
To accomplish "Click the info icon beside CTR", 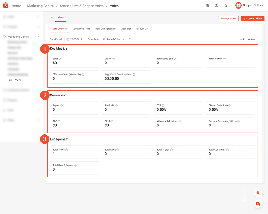I will 163,106.
